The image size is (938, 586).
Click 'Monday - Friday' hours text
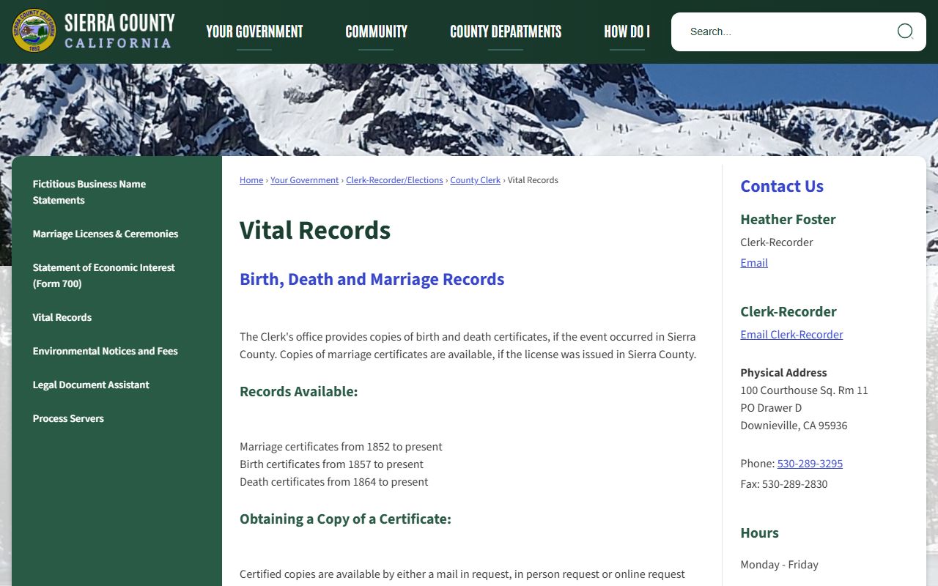pyautogui.click(x=779, y=565)
